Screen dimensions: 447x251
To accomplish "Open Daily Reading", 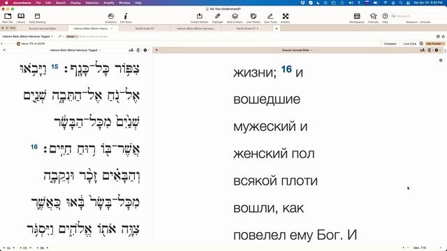I will (x=37, y=17).
